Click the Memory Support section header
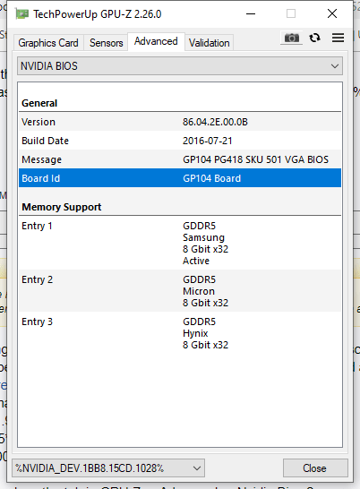This screenshot has width=360, height=489. (62, 207)
